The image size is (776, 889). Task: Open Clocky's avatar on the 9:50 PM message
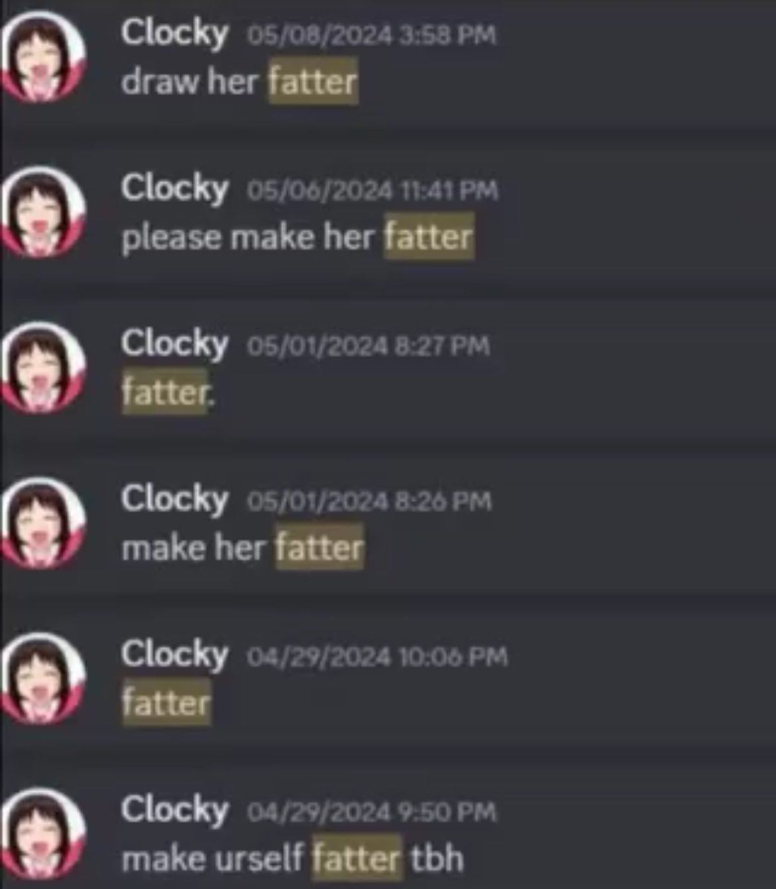coord(43,833)
